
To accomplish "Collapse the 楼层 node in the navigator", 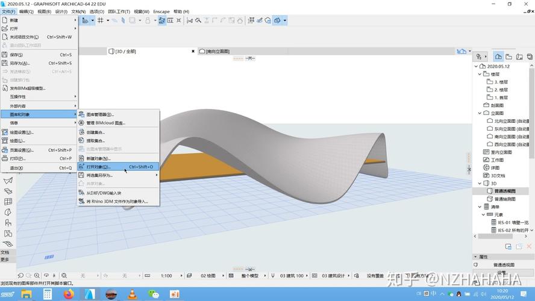I will pyautogui.click(x=480, y=74).
